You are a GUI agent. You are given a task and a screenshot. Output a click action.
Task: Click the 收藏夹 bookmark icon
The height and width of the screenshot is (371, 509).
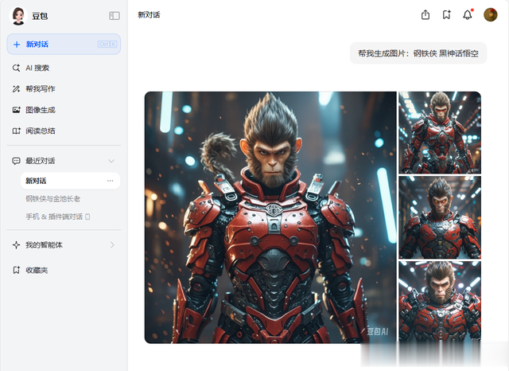[16, 271]
